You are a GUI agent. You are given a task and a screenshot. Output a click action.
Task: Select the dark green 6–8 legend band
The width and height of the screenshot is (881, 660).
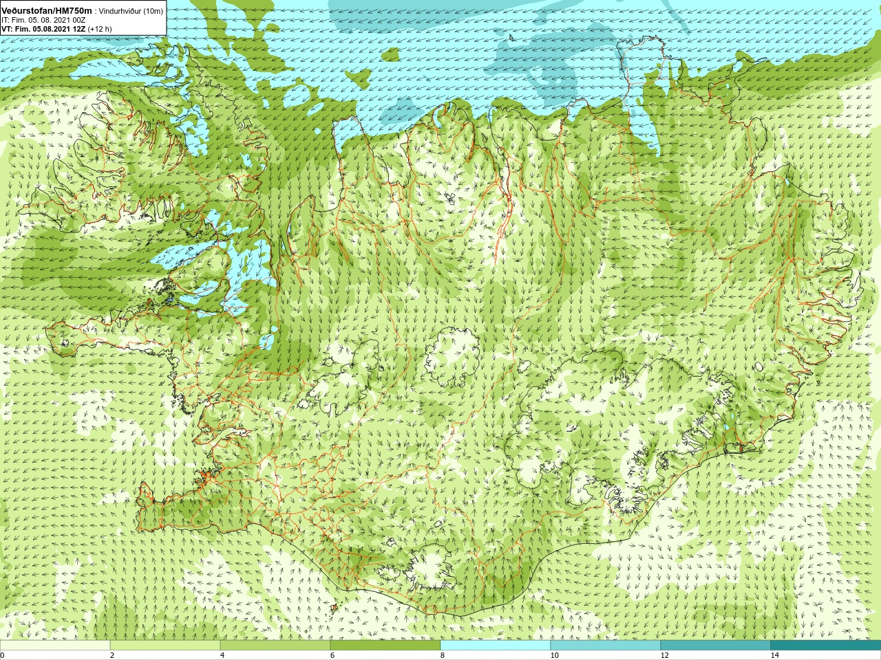point(385,646)
